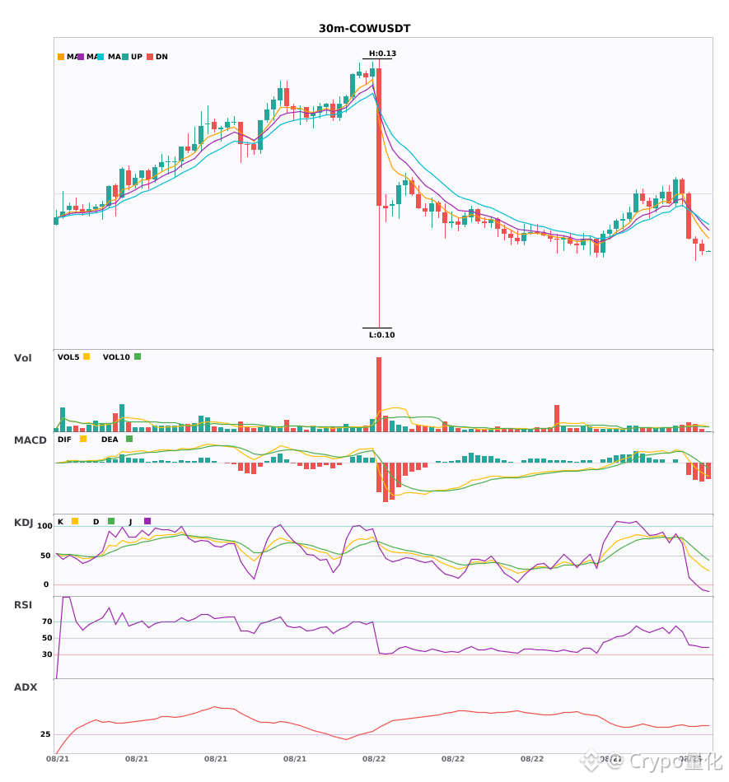
Task: Click the RSI 30 axis value
Action: pyautogui.click(x=48, y=654)
